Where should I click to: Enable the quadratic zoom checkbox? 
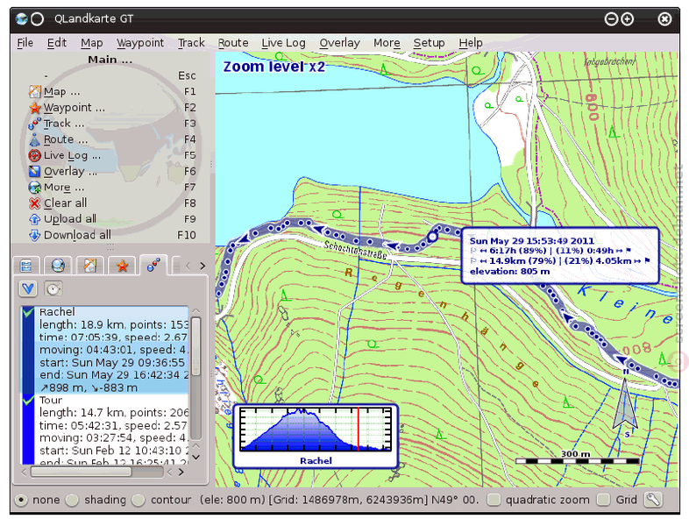[x=494, y=500]
